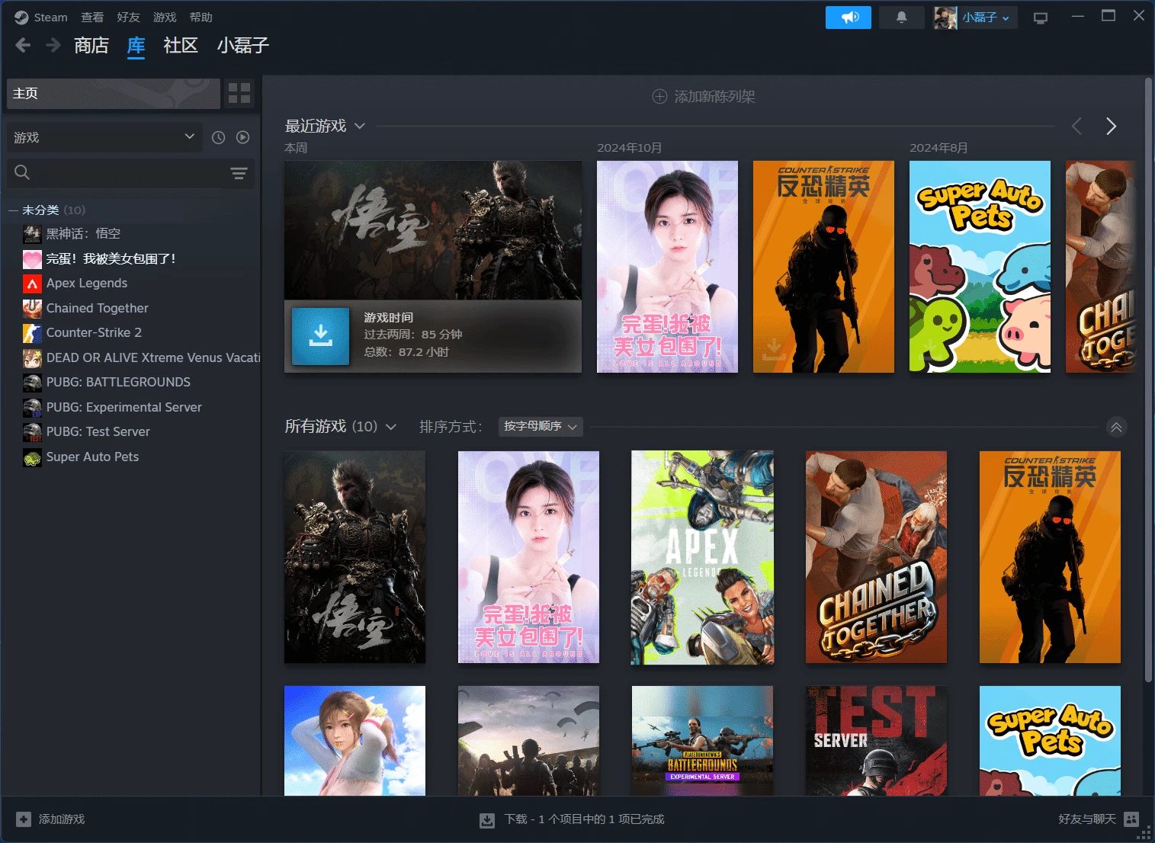1155x843 pixels.
Task: Open the 查看 menu
Action: (92, 18)
